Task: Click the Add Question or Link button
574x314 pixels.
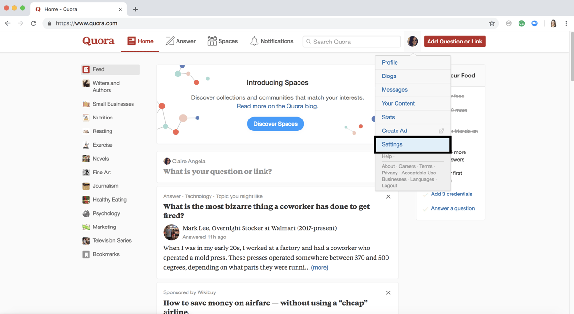Action: tap(454, 41)
